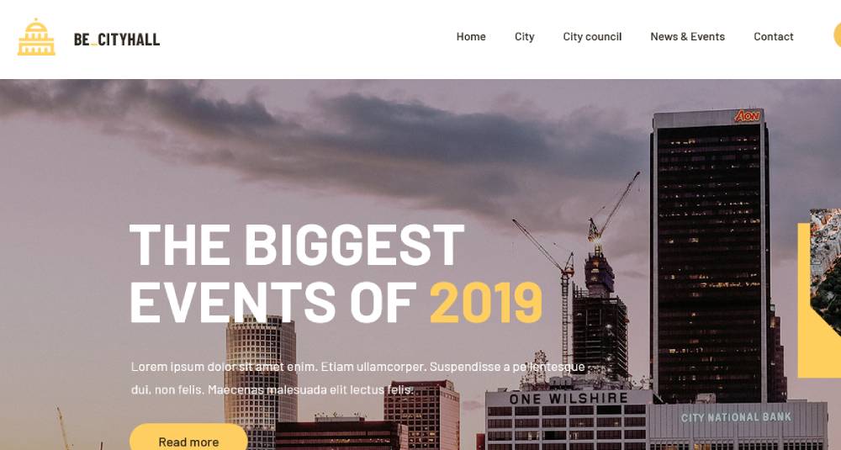Image resolution: width=841 pixels, height=450 pixels.
Task: Click the Read more button
Action: click(188, 439)
